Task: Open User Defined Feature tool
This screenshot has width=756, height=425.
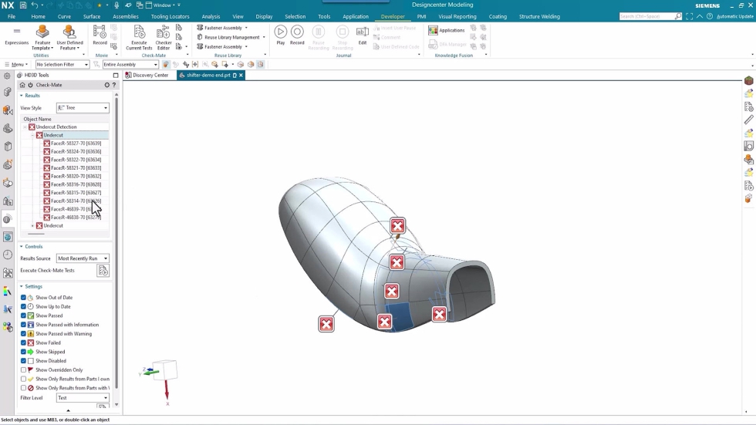Action: coord(69,38)
